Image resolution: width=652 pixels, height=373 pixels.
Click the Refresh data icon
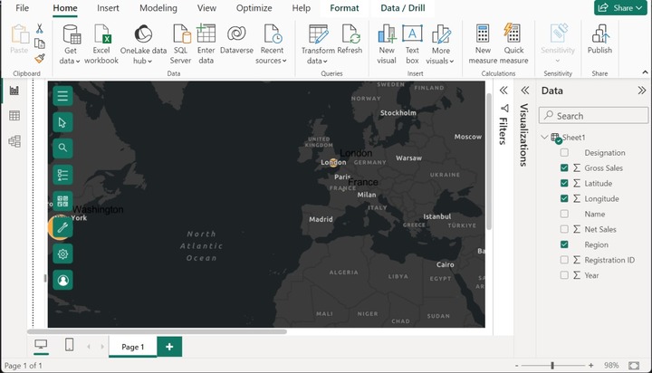350,34
